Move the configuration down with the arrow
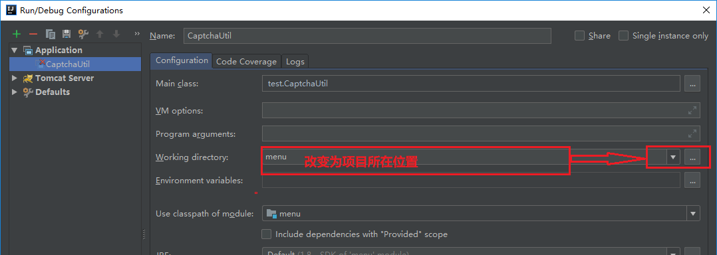 (x=116, y=35)
